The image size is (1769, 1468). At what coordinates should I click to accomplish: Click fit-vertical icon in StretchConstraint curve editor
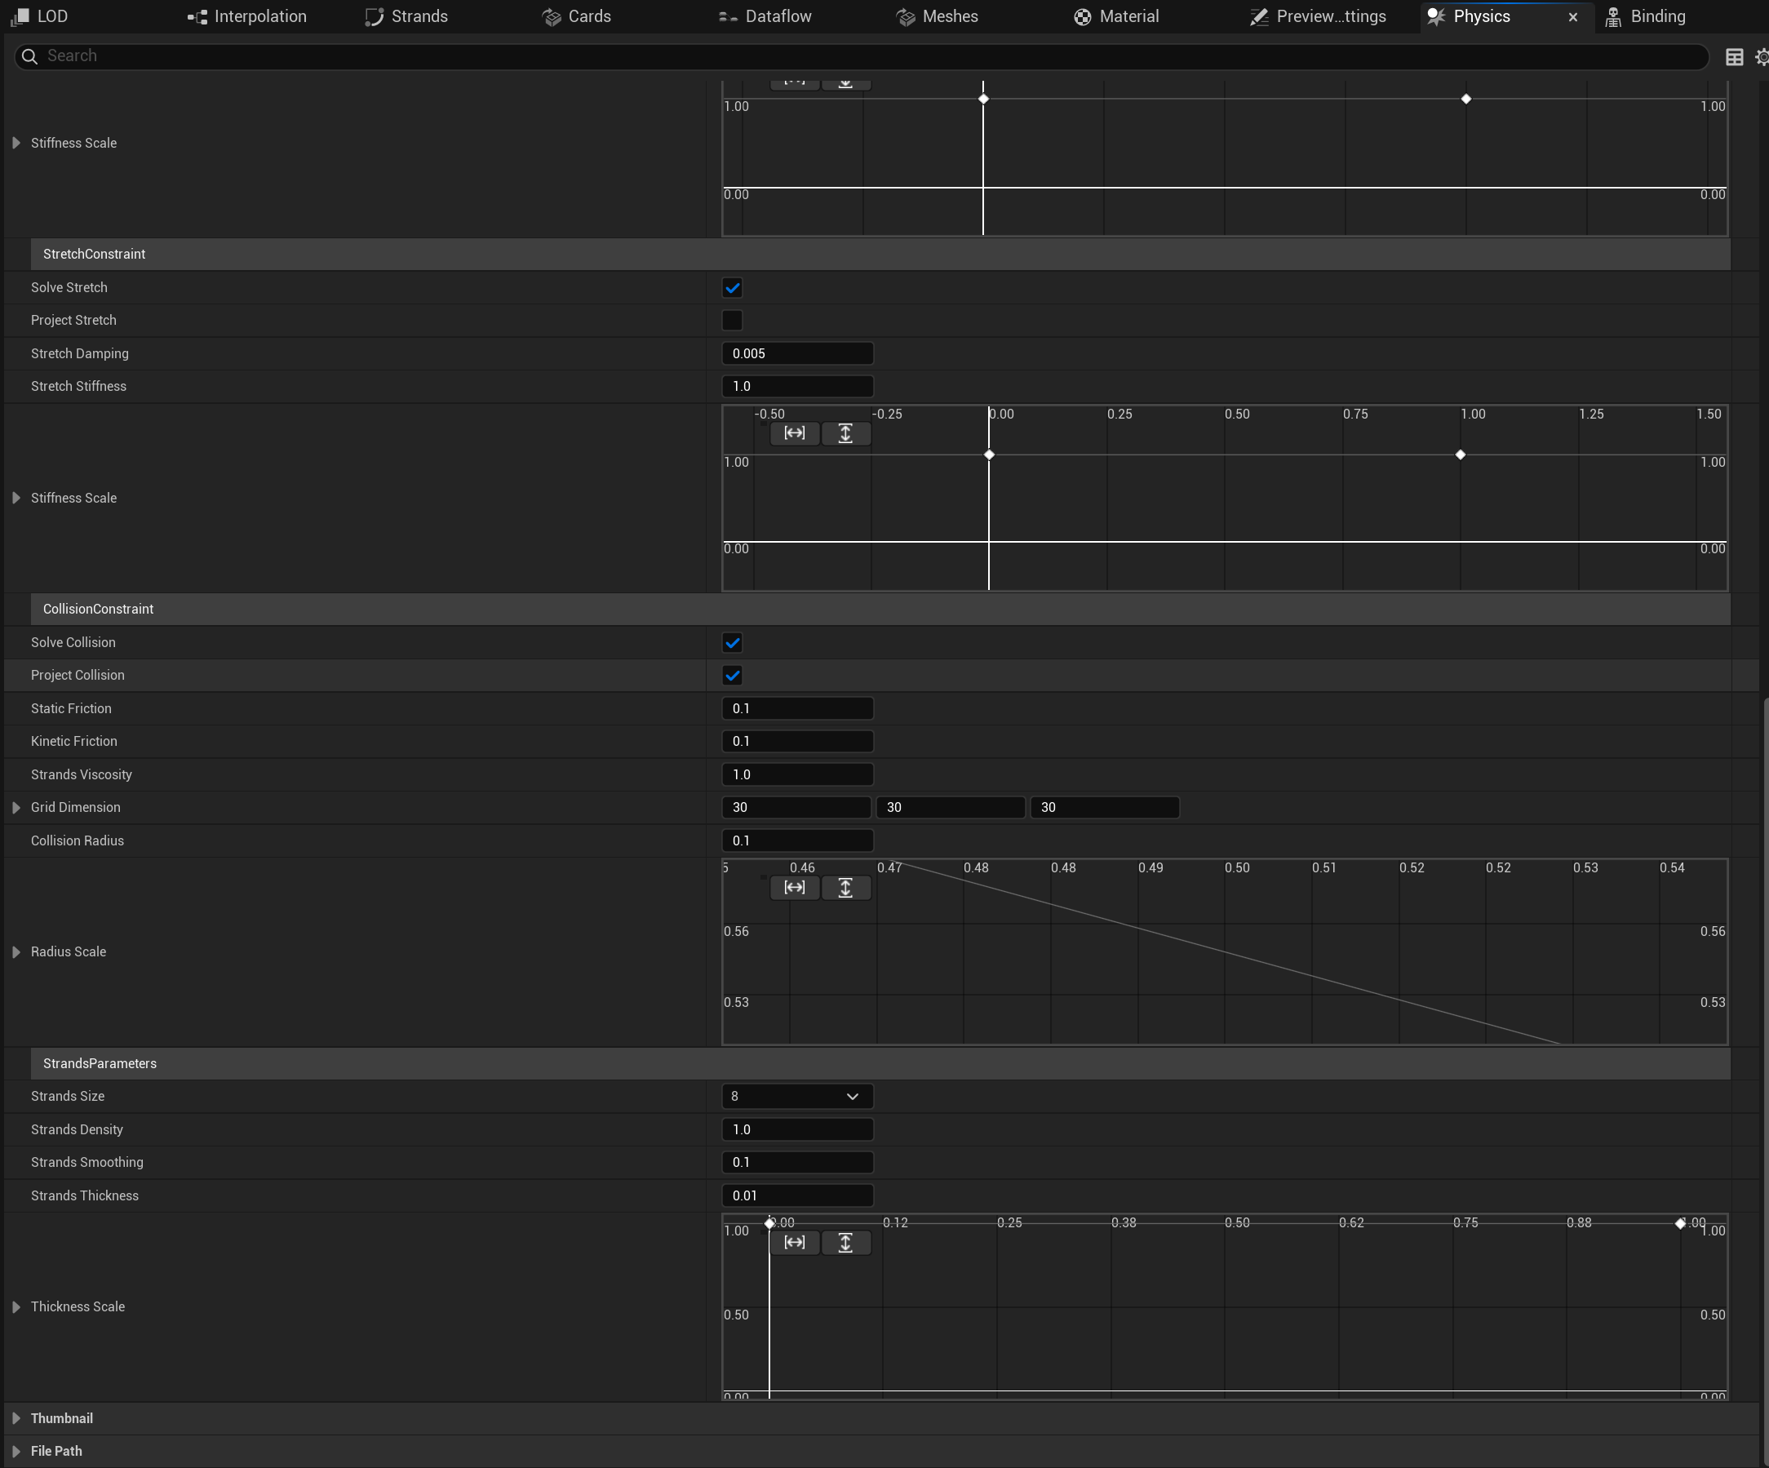(x=846, y=433)
